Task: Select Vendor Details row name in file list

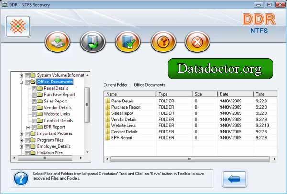Action: 124,119
